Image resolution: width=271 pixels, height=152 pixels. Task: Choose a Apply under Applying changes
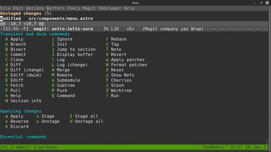(x=14, y=117)
